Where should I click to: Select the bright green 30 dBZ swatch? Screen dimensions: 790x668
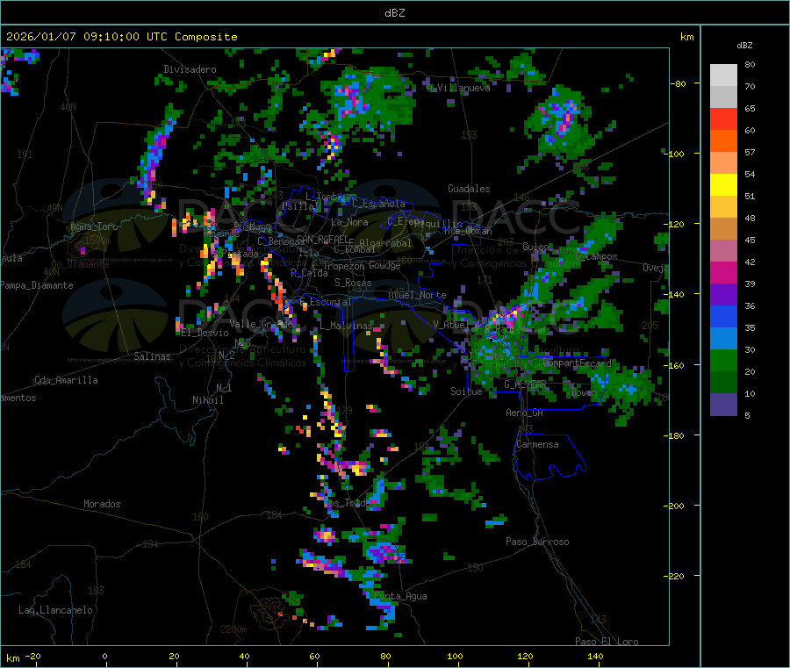[x=723, y=360]
